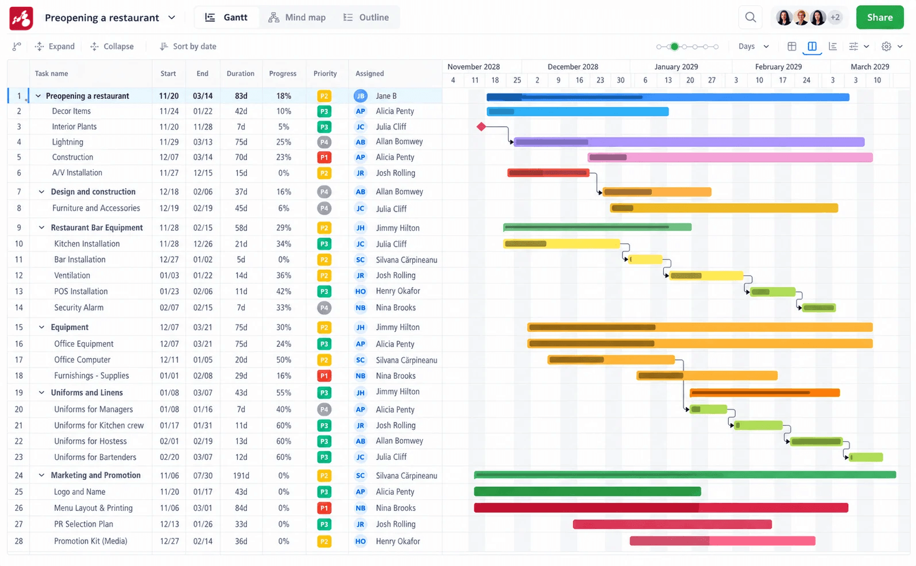The height and width of the screenshot is (566, 916).
Task: Click the Progress column header
Action: (x=283, y=73)
